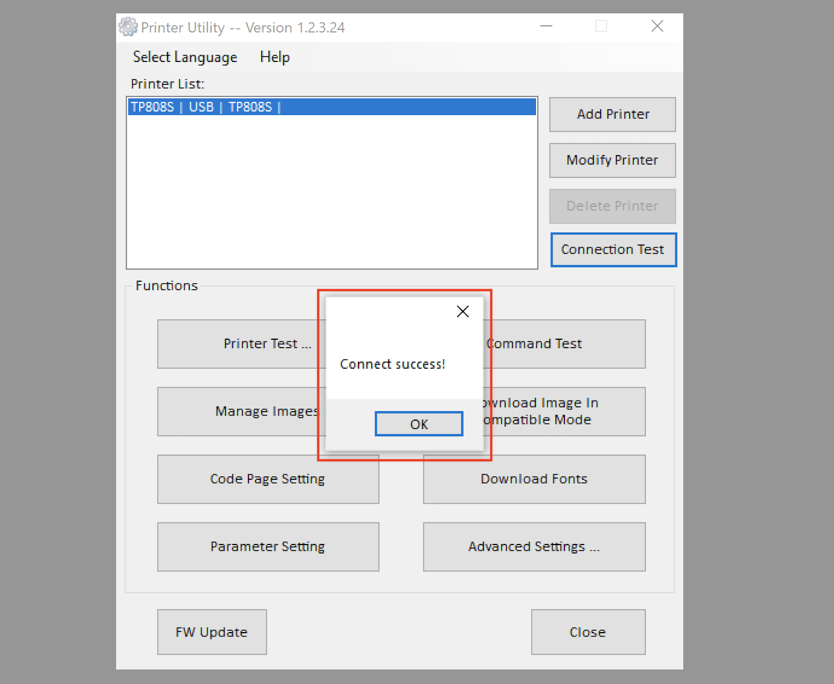Minimize the Printer Utility window
834x684 pixels.
point(546,26)
